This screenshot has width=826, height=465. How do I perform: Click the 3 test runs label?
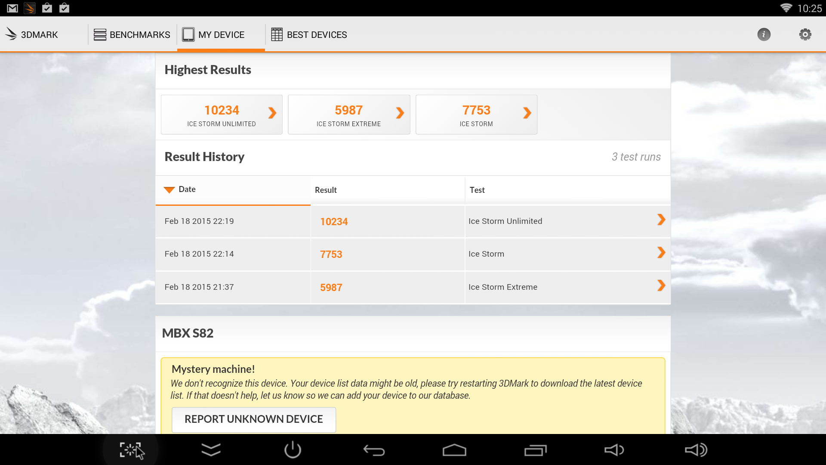point(636,157)
